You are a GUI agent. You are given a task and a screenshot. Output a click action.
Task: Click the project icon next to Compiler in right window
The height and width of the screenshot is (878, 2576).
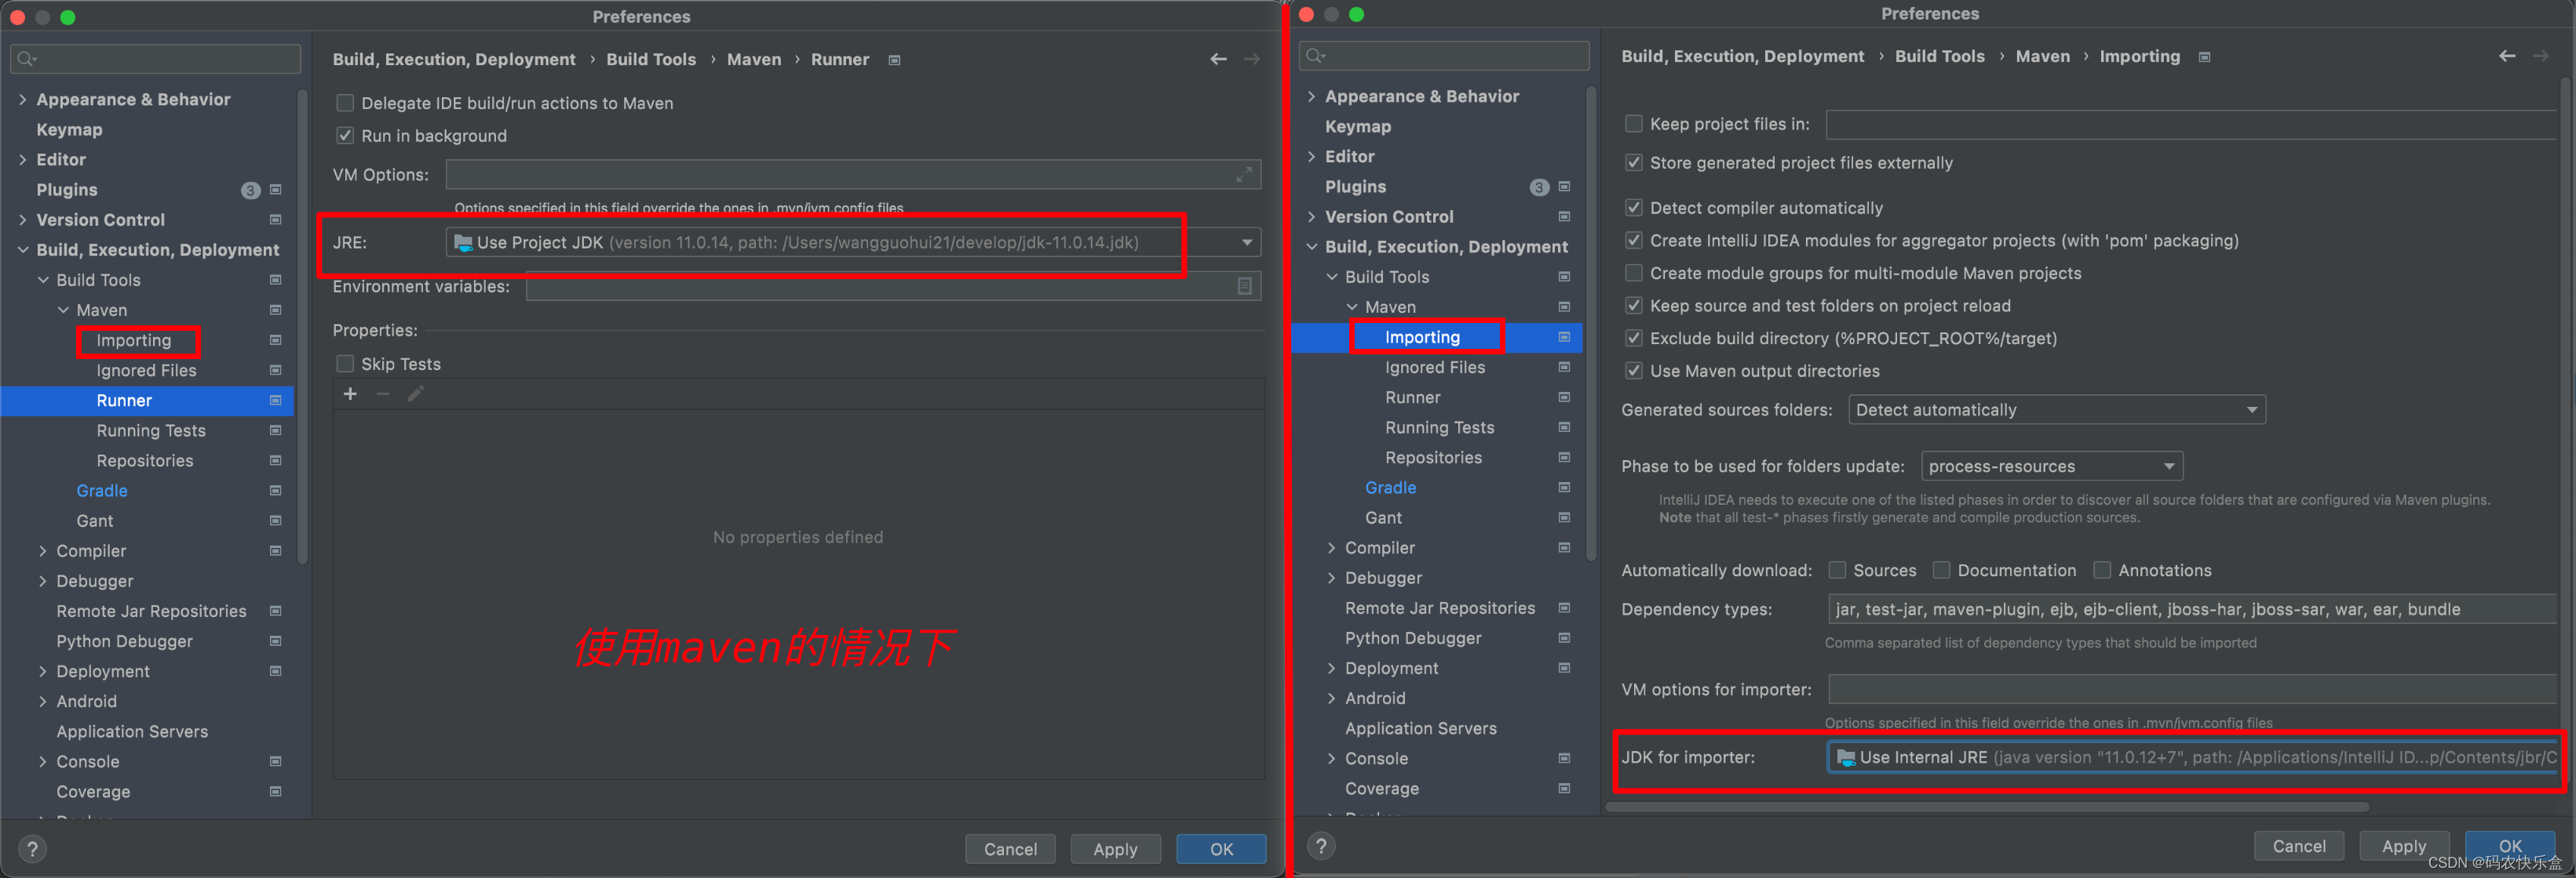tap(1565, 547)
